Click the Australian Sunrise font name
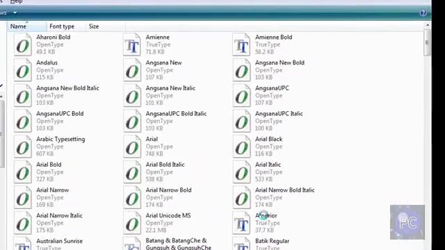445x250 pixels. coord(59,241)
